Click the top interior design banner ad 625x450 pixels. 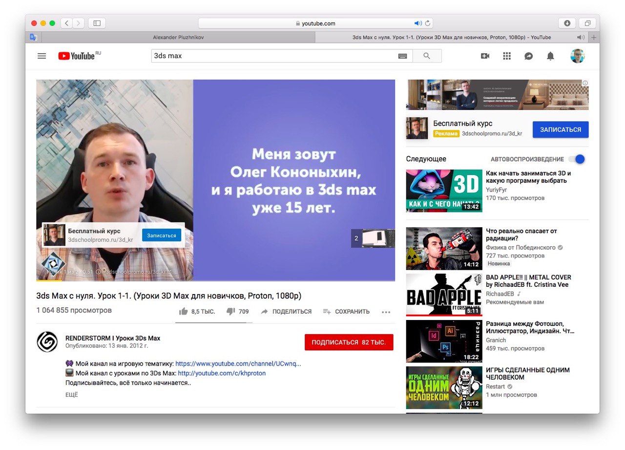(x=497, y=95)
